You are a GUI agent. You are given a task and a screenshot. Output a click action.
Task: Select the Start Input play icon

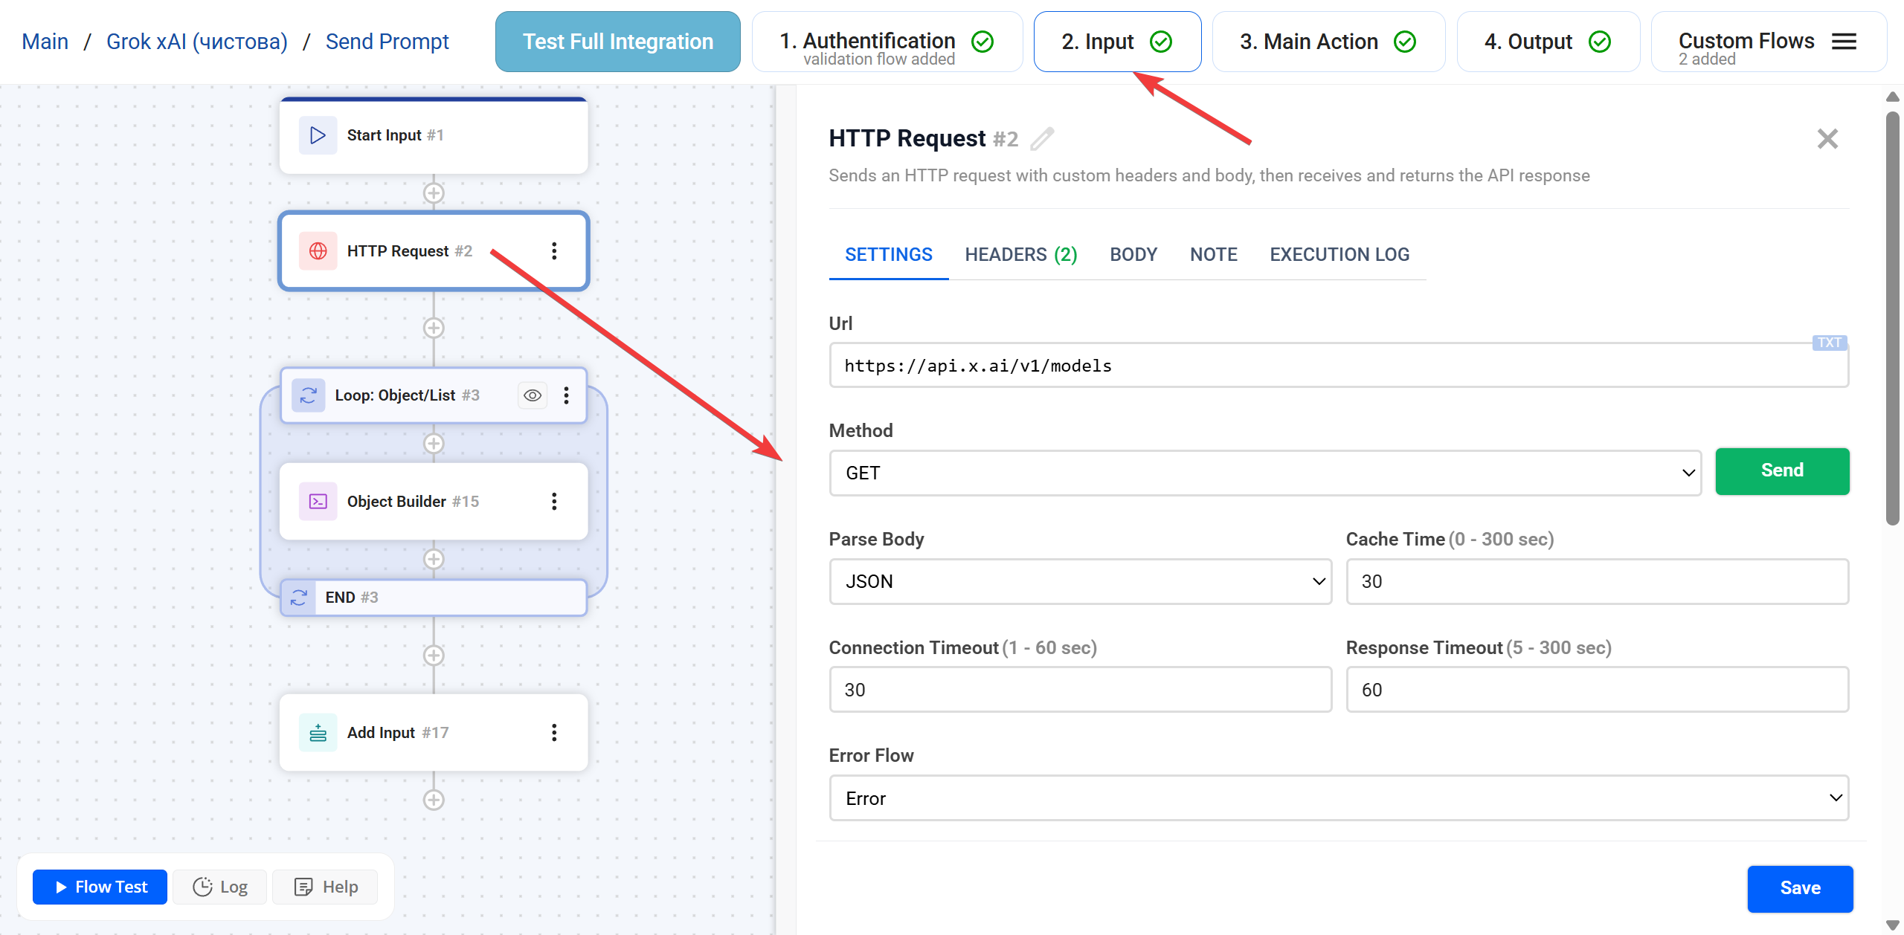tap(318, 135)
